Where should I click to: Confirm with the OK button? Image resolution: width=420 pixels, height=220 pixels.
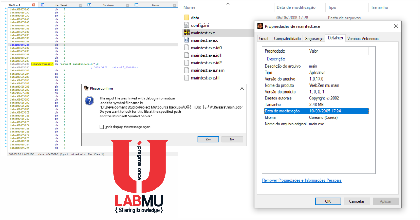328,201
